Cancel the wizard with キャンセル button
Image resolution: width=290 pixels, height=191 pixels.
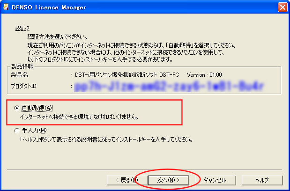(x=215, y=180)
